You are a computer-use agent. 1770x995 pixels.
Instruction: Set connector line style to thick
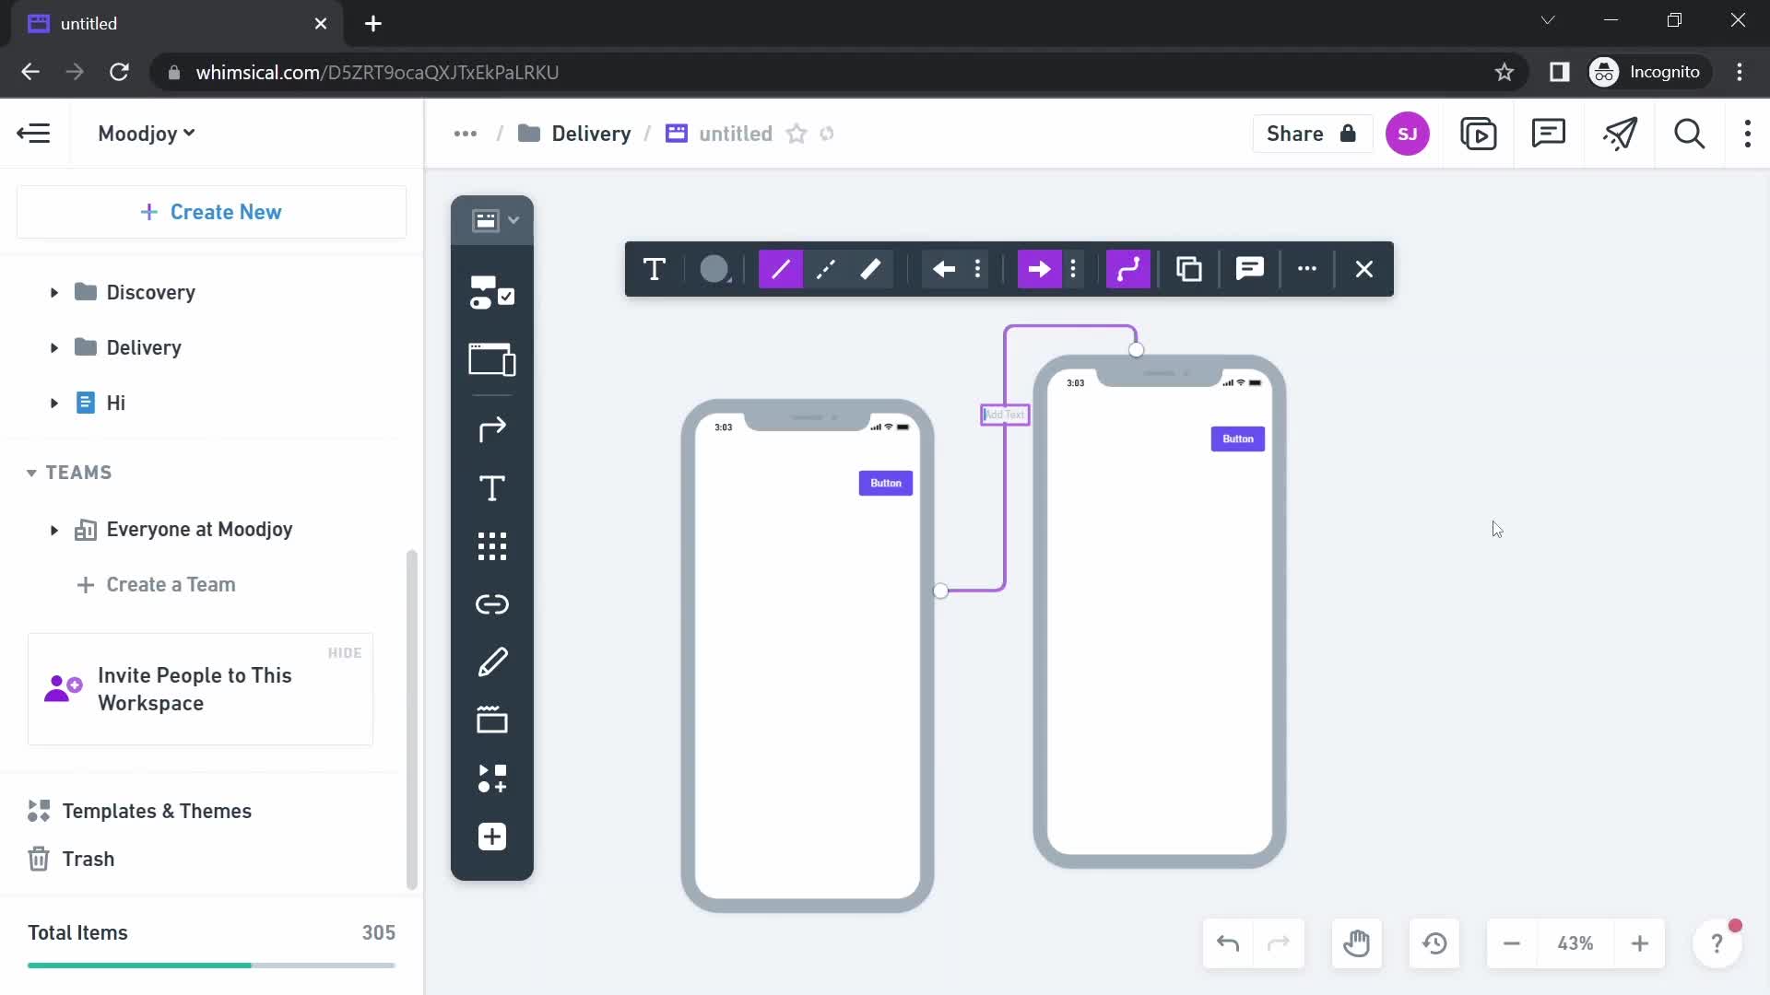[870, 269]
